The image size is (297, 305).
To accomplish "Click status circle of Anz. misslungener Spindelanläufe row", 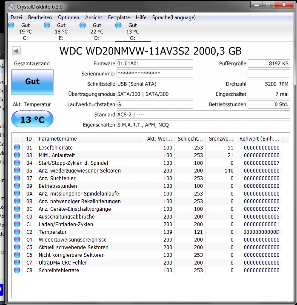I will [17, 193].
